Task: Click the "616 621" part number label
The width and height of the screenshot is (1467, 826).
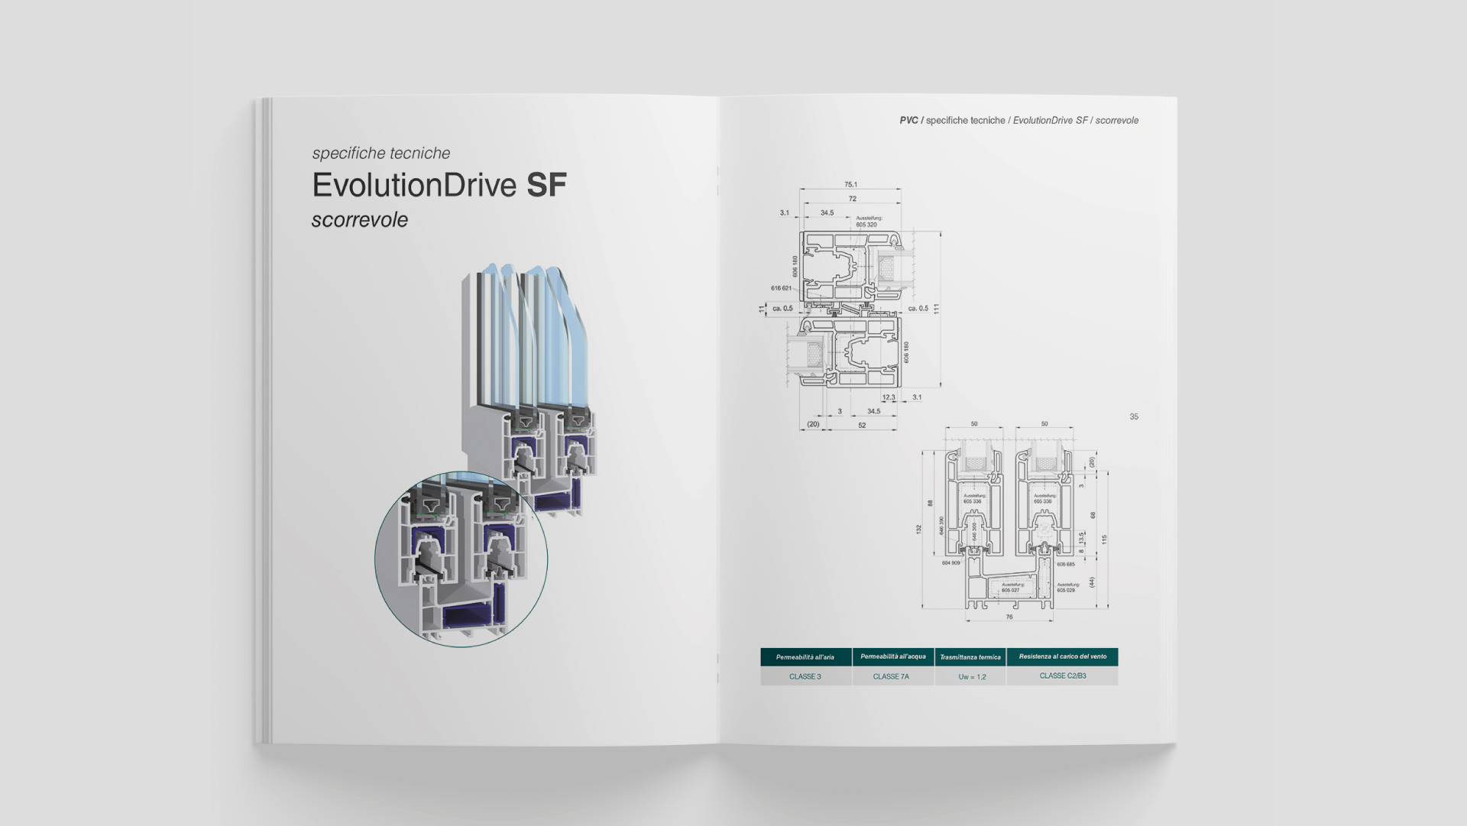Action: click(781, 288)
